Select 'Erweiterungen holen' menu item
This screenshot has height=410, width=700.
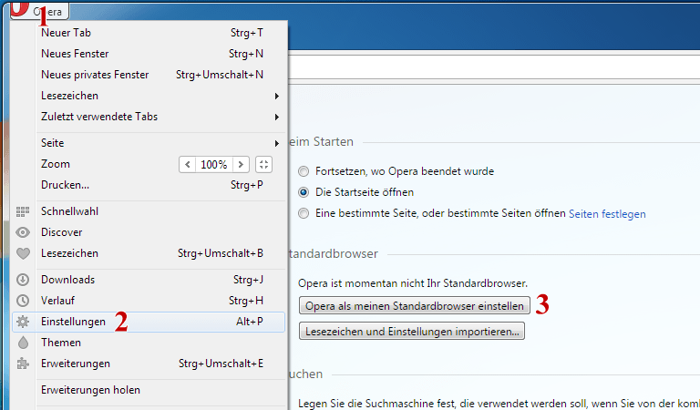pyautogui.click(x=149, y=390)
